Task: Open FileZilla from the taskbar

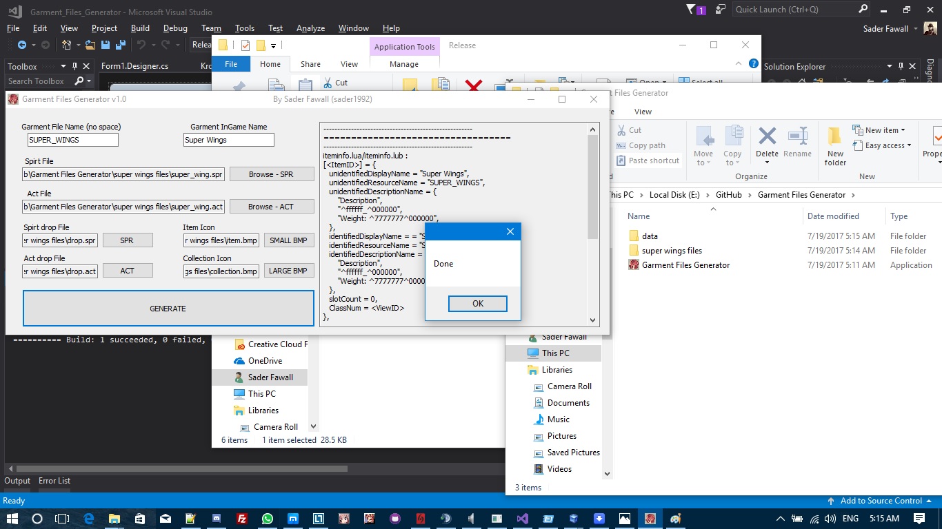Action: coord(241,519)
